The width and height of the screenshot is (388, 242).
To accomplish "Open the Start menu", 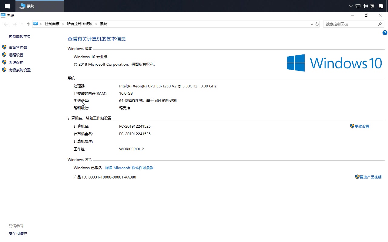I will pos(7,6).
